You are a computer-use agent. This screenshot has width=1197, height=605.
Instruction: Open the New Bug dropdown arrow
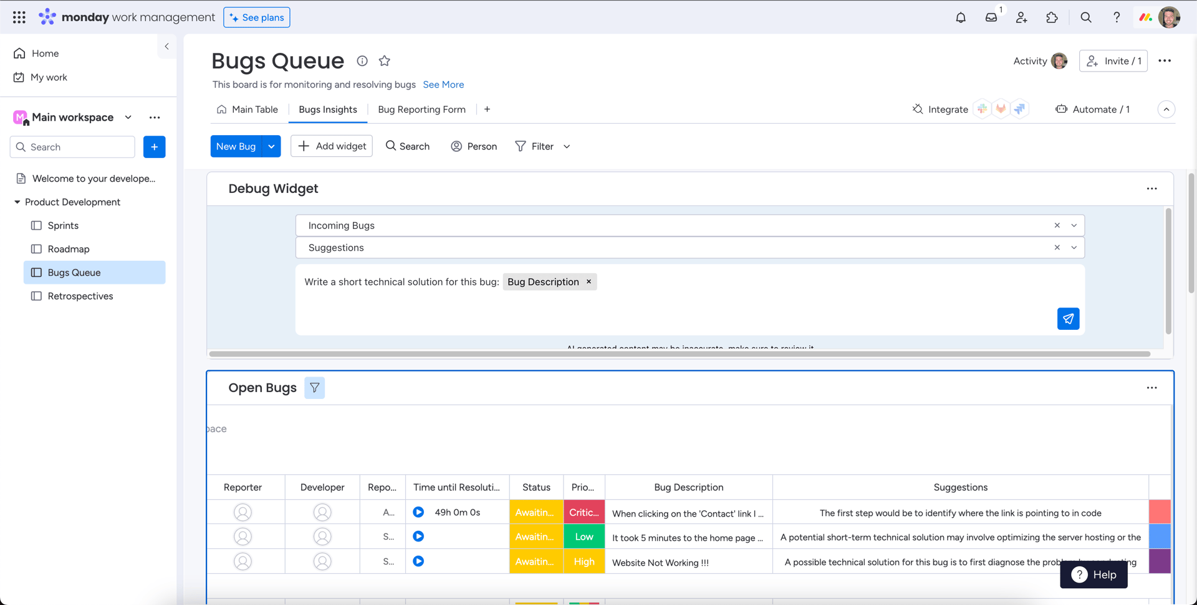271,146
